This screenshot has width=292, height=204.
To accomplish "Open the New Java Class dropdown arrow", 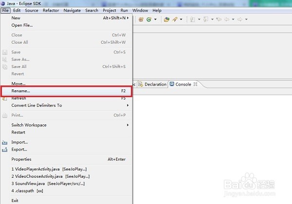I will [x=155, y=19].
